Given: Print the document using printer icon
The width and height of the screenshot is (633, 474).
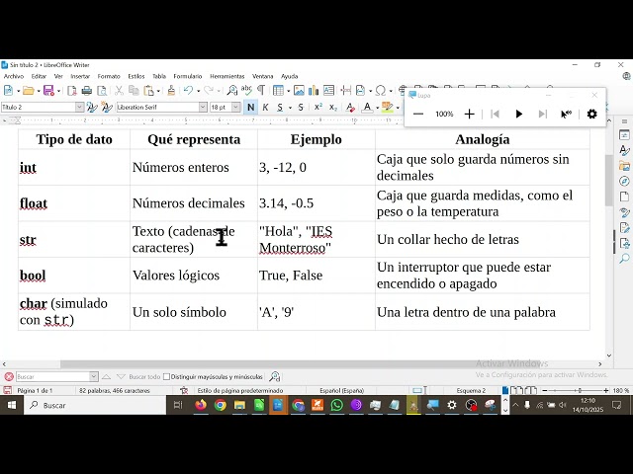Looking at the screenshot, I should (x=86, y=90).
